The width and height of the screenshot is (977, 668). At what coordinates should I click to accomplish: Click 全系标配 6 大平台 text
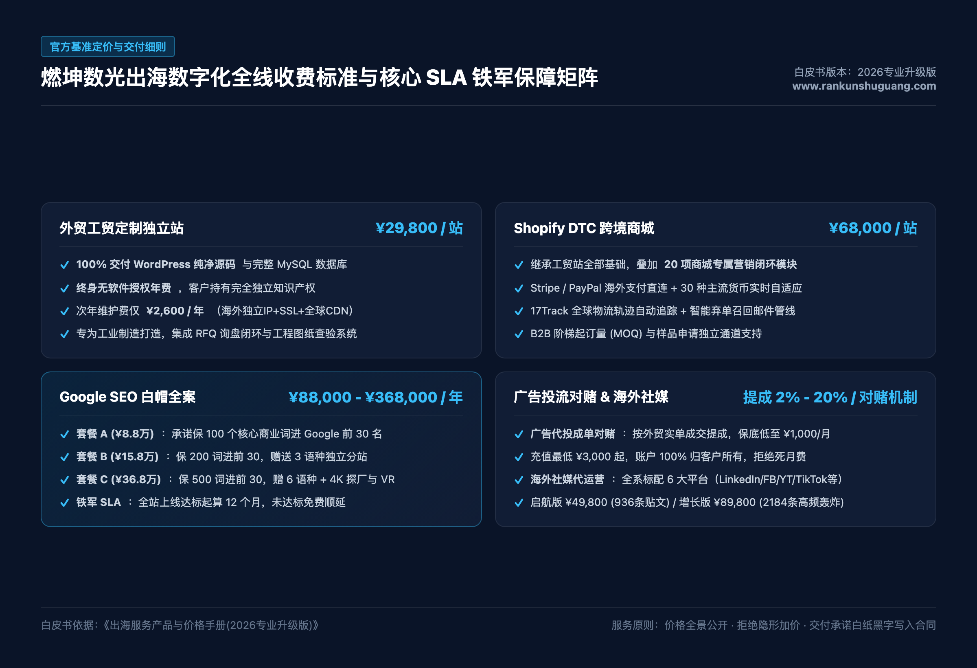pyautogui.click(x=665, y=479)
